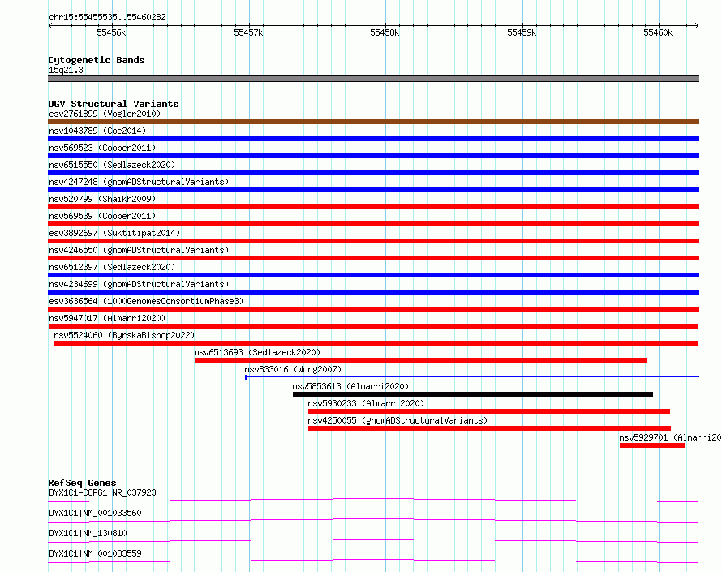Select gene label DYX1C1|NM_130810
722x572 pixels.
(88, 533)
